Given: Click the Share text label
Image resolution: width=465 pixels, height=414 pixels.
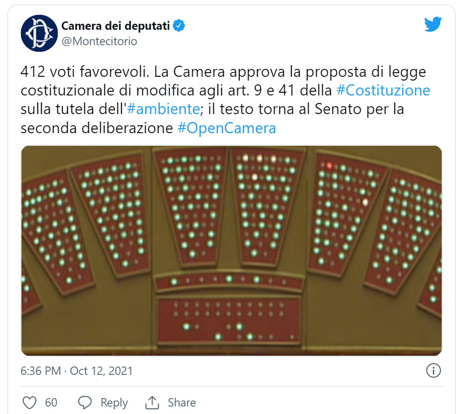Looking at the screenshot, I should [x=182, y=403].
